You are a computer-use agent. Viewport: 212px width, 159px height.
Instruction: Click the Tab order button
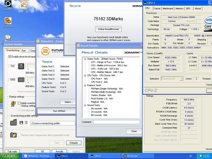click(12, 152)
